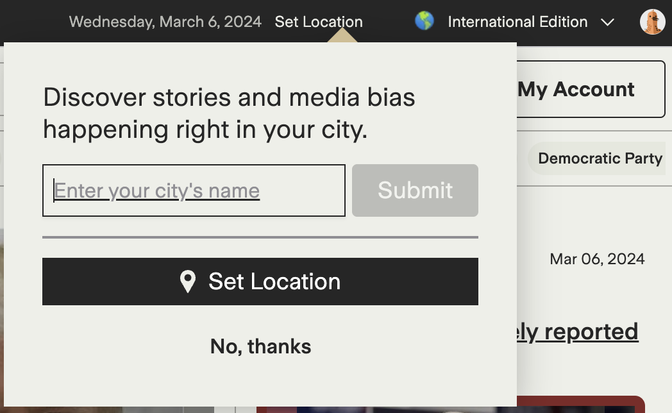Viewport: 672px width, 413px height.
Task: Click the Wednesday, March 6, 2024 header date
Action: pyautogui.click(x=165, y=22)
